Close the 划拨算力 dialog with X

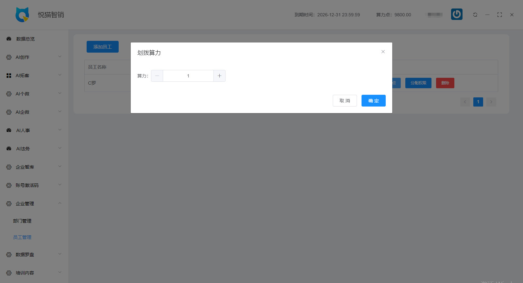(383, 52)
